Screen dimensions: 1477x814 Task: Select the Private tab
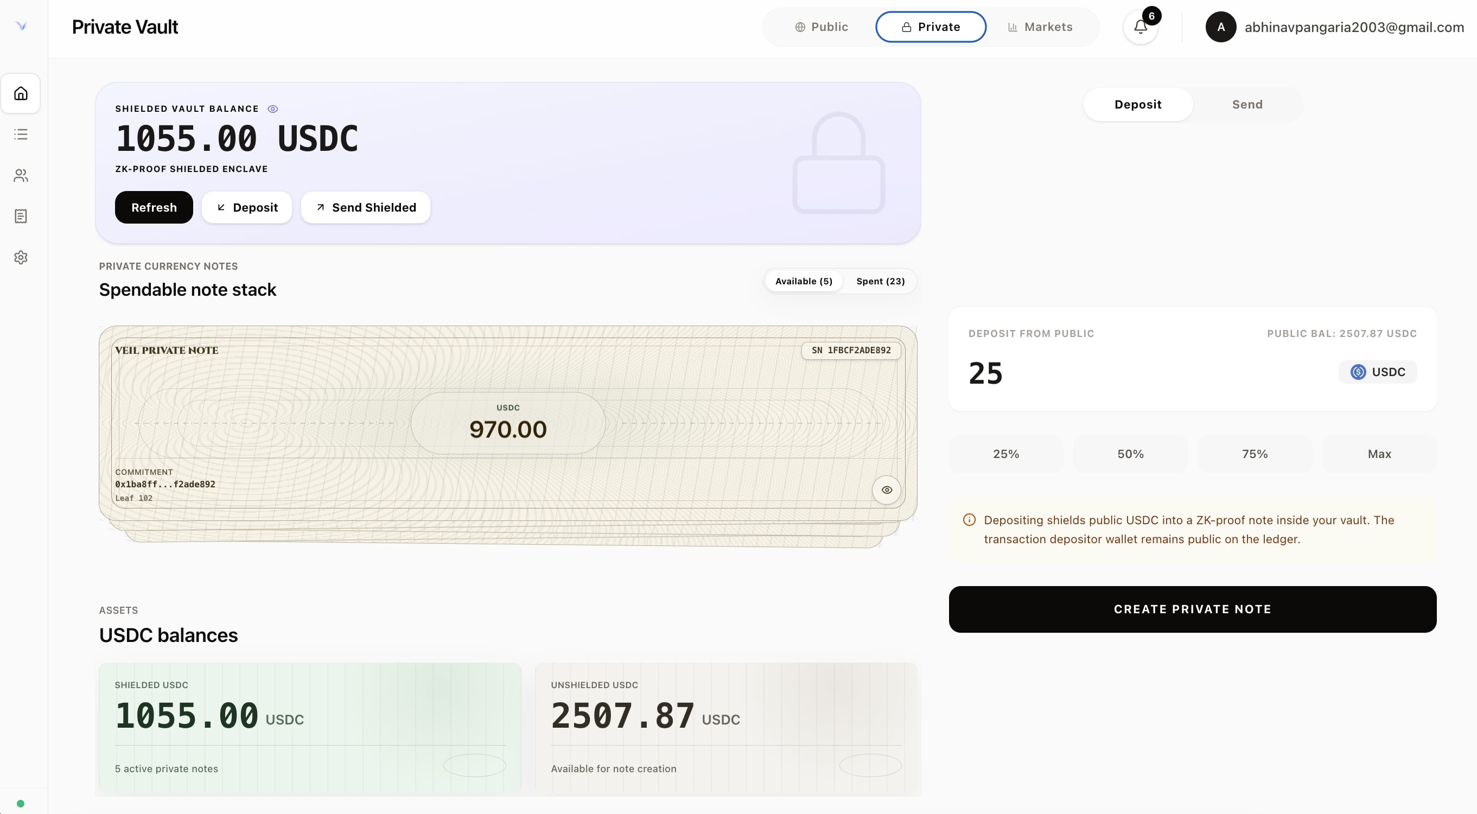[x=931, y=27]
